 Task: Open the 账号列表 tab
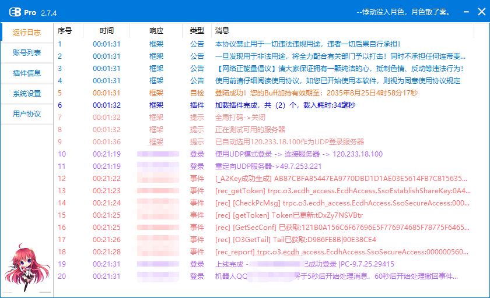click(x=27, y=52)
